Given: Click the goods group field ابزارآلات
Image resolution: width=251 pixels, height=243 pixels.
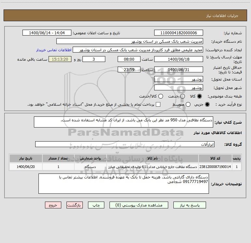Looking at the screenshot, I should coord(125,144).
